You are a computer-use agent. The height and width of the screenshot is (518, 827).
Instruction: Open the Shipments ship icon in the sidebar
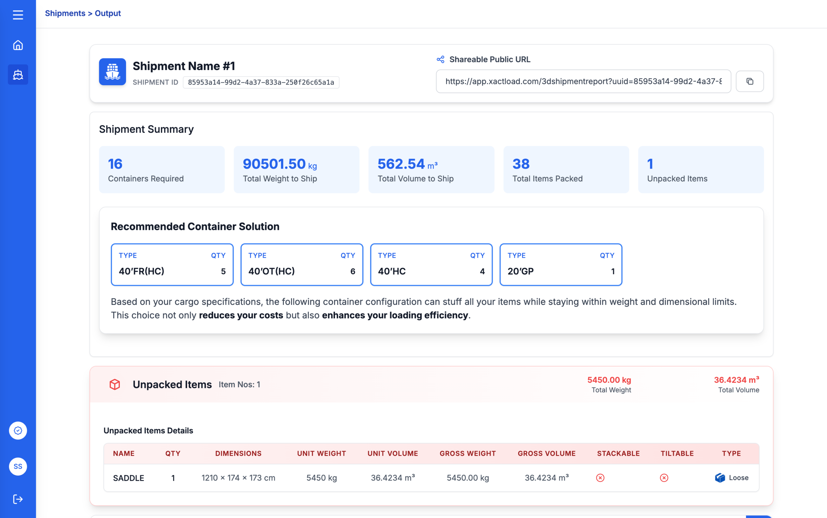18,74
